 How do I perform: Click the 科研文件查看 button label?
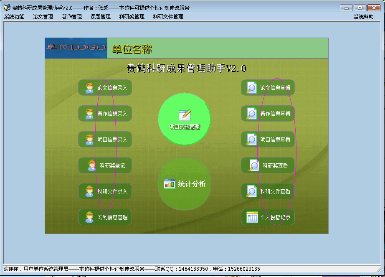(x=275, y=191)
